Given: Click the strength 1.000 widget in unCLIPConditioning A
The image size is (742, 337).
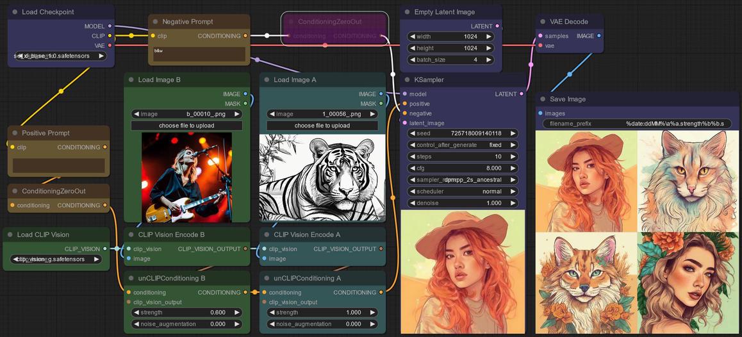Looking at the screenshot, I should click(322, 313).
